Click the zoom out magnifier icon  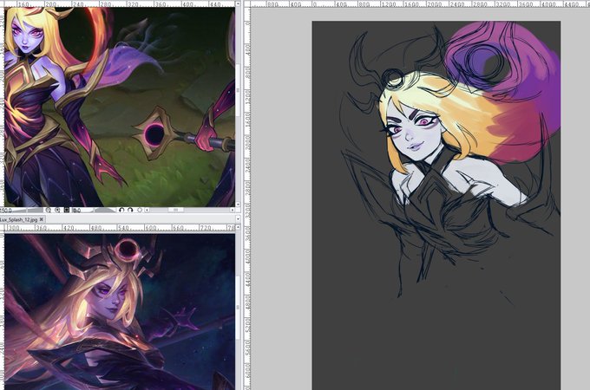49,210
